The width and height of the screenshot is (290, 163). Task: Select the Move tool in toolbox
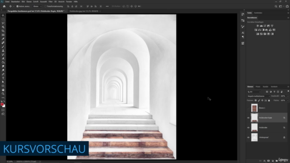click(x=3, y=15)
